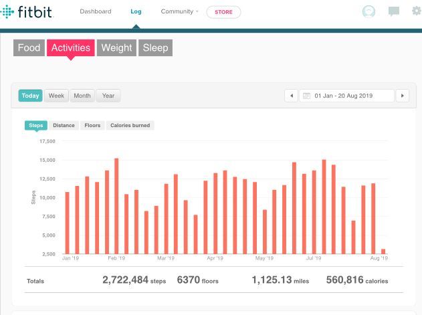This screenshot has height=315, width=422.
Task: Switch to the Sleep tab
Action: 155,47
